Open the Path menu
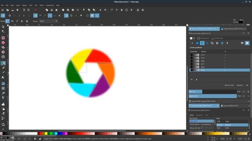This screenshot has width=252, height=141. [31, 5]
